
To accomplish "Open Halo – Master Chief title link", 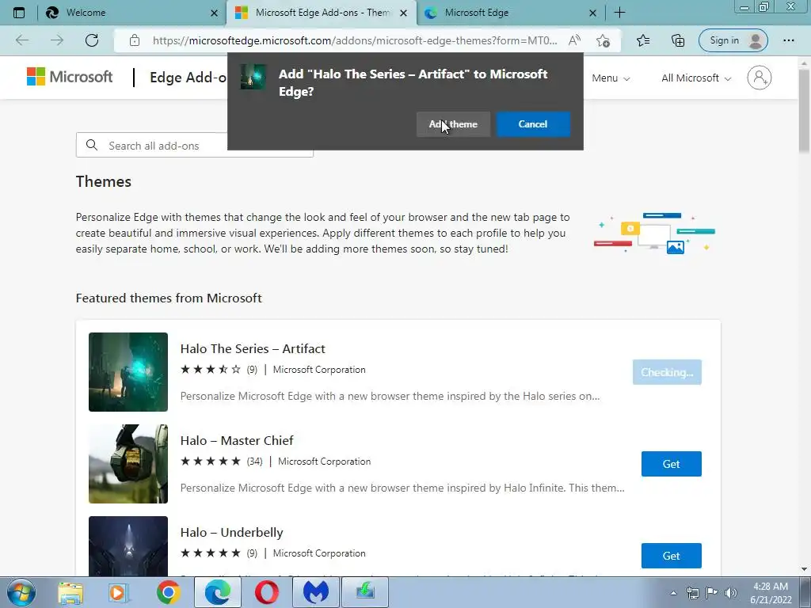I will [236, 440].
